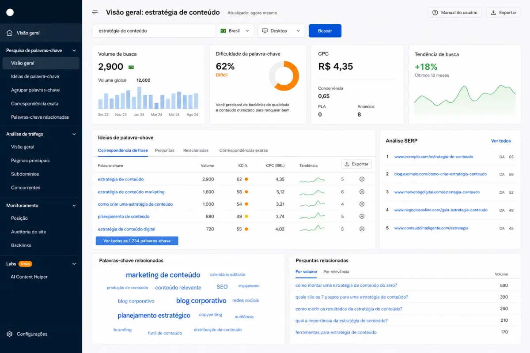Screen dimensions: 530x353
Task: Click 'calendário editorial' in word cloud
Action: (227, 274)
